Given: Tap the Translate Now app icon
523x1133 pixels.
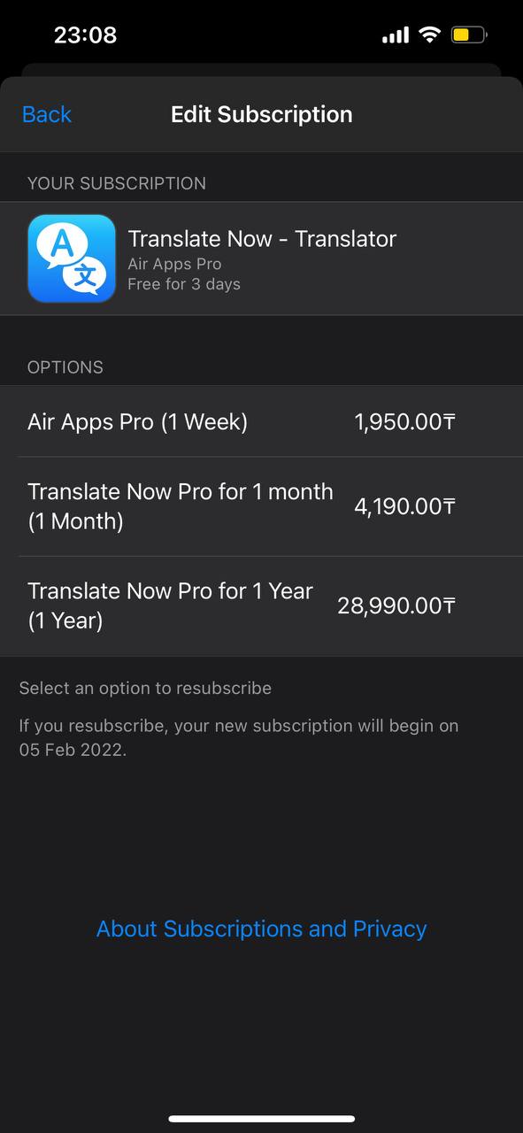Looking at the screenshot, I should (72, 258).
